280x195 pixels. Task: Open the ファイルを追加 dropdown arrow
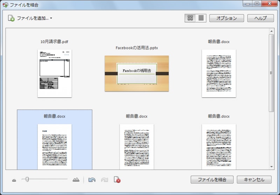pos(51,18)
